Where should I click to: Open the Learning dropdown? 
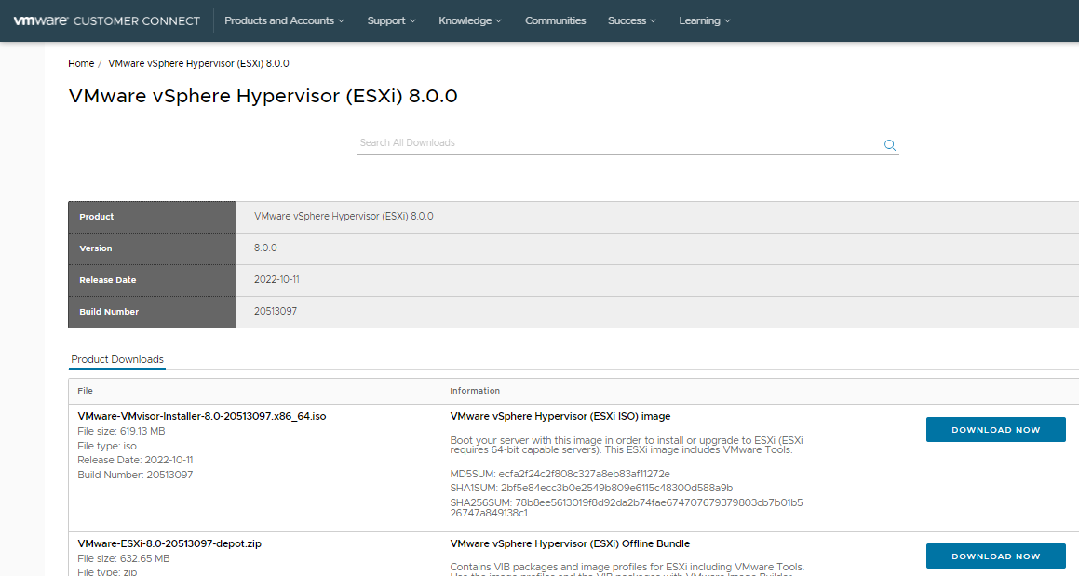click(705, 20)
